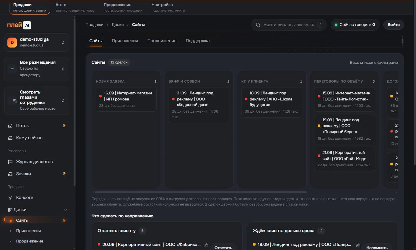Collapse the Доски section chevron

coord(66,210)
